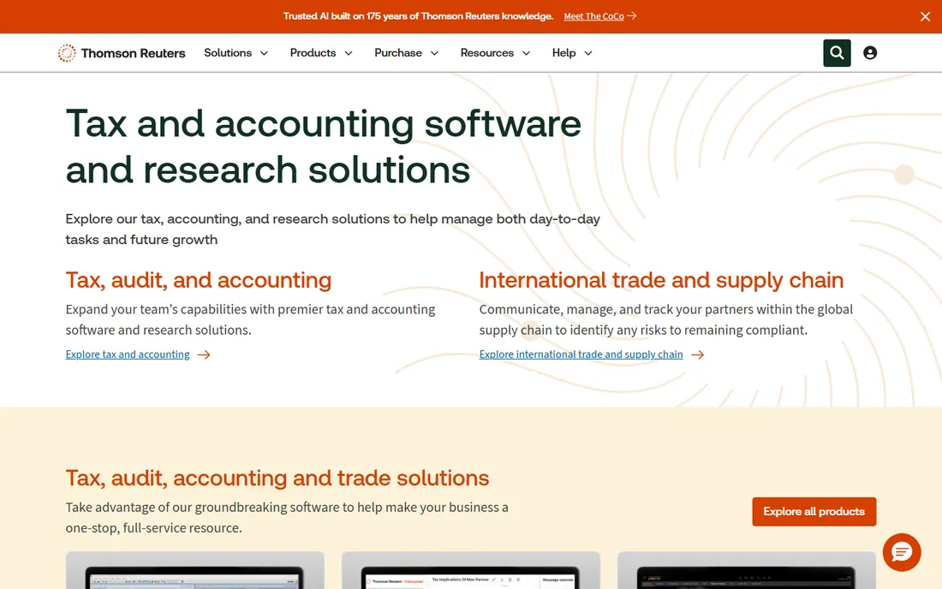The width and height of the screenshot is (942, 589).
Task: Expand the Resources menu chevron
Action: (527, 53)
